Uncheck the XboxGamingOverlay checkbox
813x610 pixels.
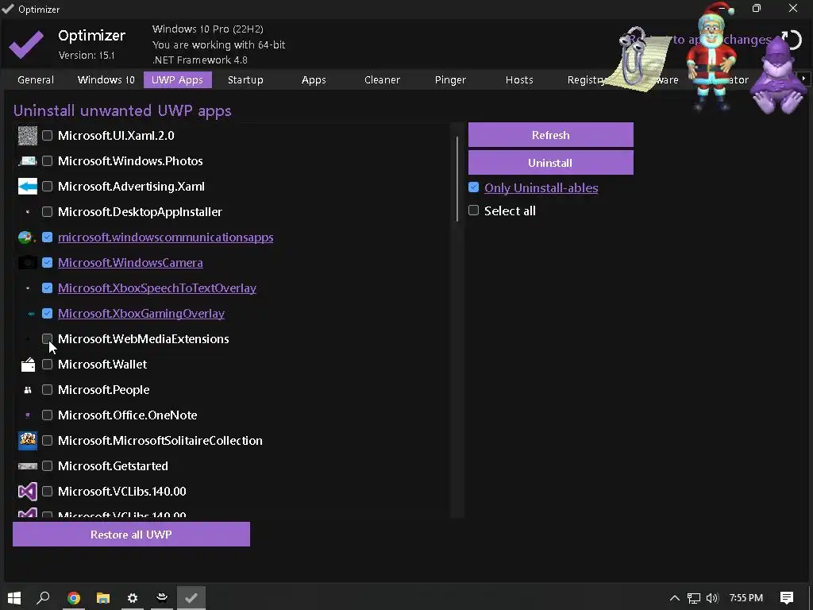[47, 313]
